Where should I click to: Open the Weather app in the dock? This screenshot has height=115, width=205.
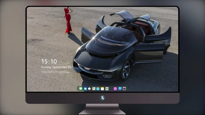click(85, 89)
